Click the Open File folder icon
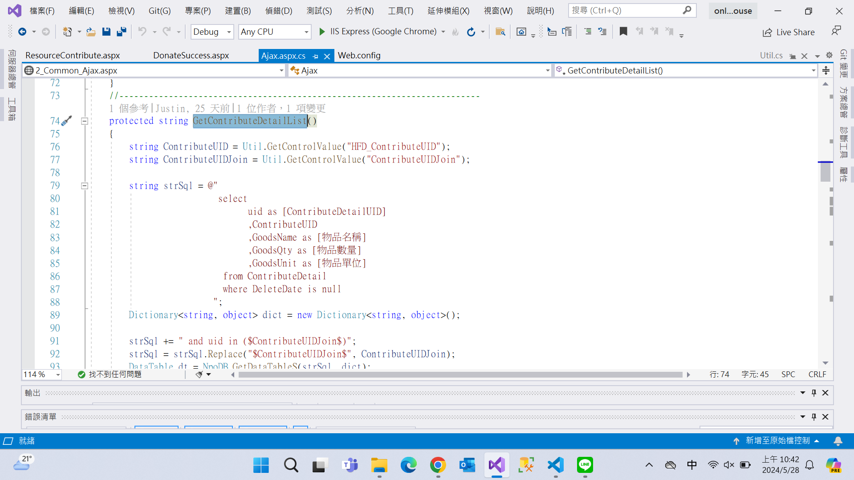854x480 pixels. click(x=90, y=32)
